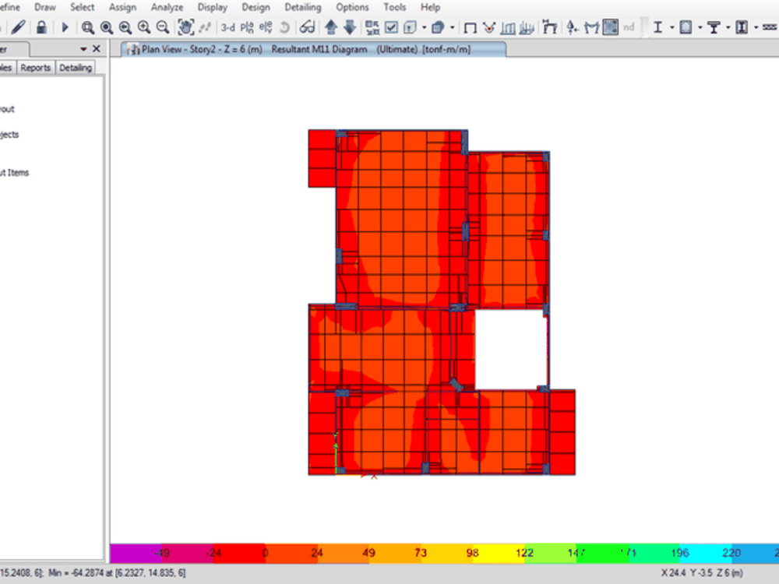The height and width of the screenshot is (584, 779).
Task: Switch to the Detailing tab in explorer
Action: coord(76,68)
